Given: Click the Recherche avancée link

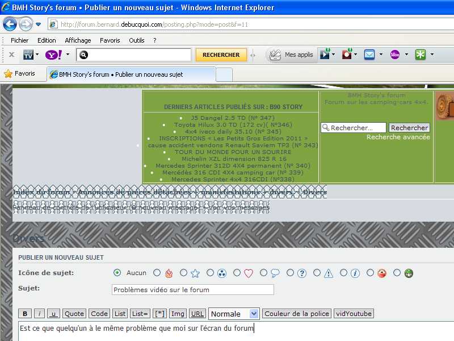Looking at the screenshot, I should tap(398, 137).
